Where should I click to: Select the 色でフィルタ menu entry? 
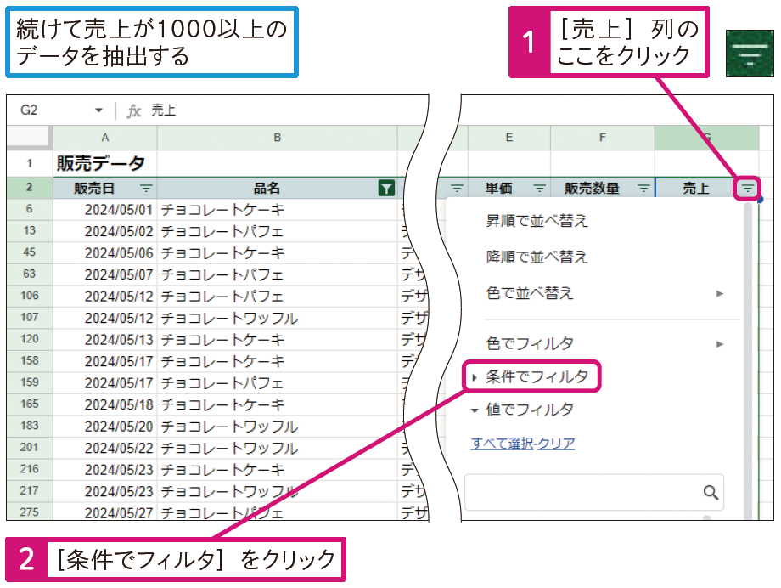[530, 343]
